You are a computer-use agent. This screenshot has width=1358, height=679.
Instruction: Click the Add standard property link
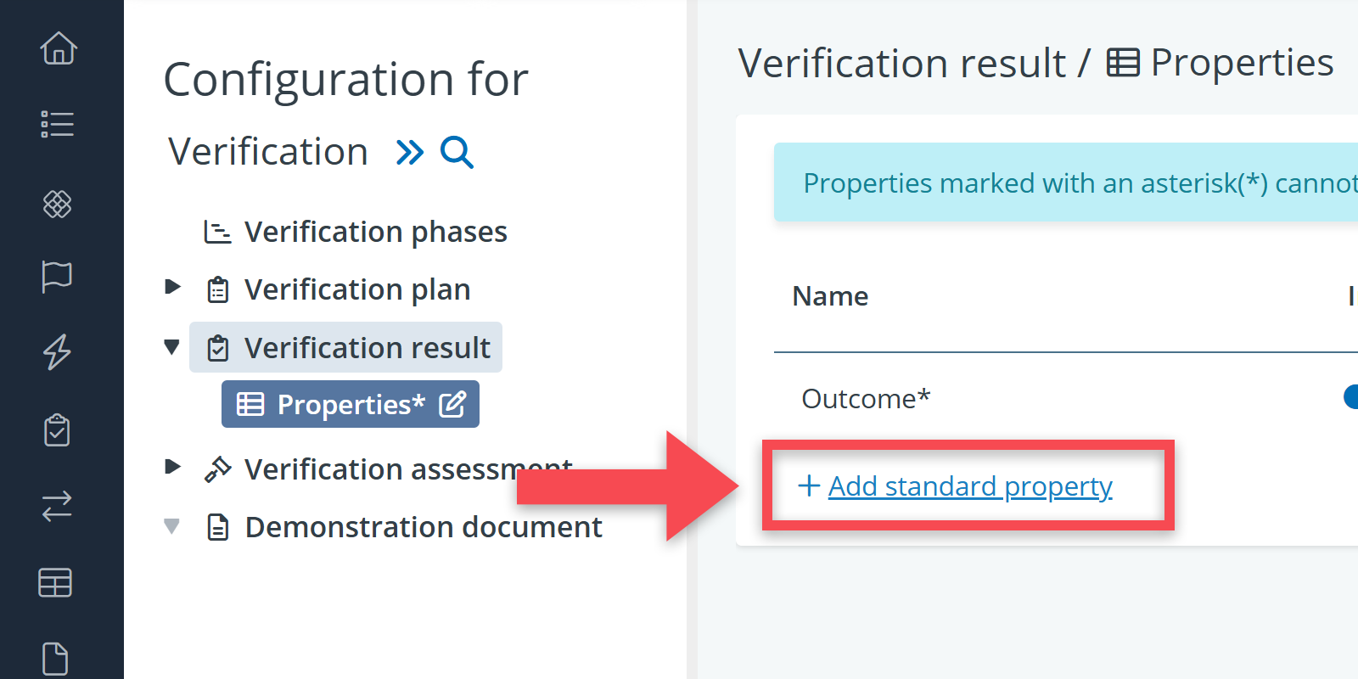(x=969, y=486)
